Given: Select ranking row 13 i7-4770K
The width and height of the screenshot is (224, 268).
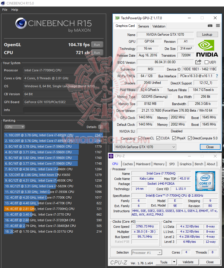Looking at the screenshot, I should point(53,203).
